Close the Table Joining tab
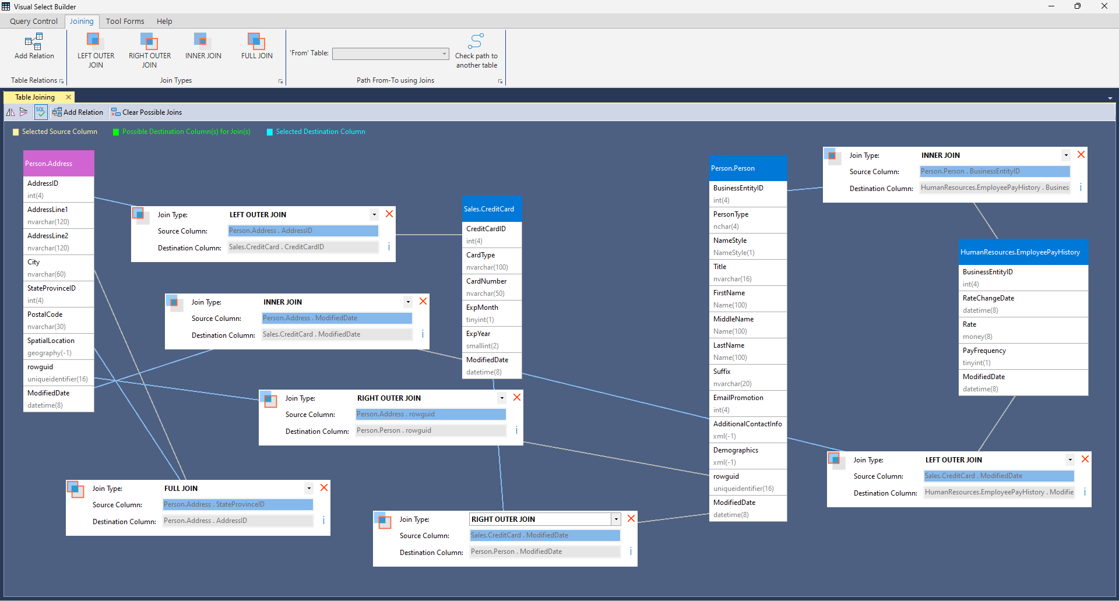Image resolution: width=1119 pixels, height=601 pixels. click(x=68, y=97)
